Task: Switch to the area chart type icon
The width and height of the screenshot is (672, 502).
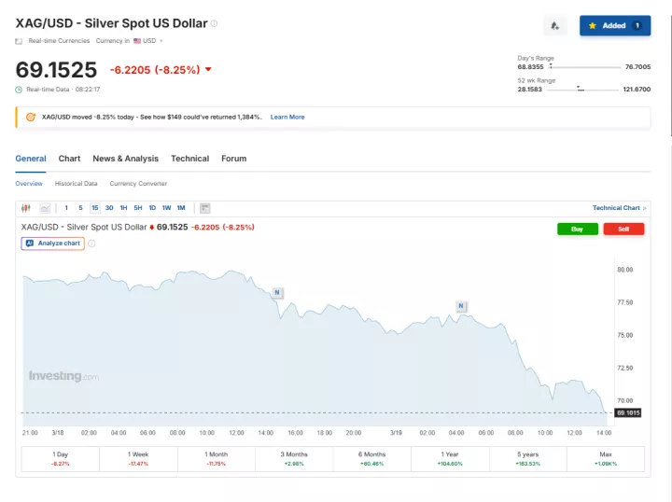Action: (x=45, y=208)
